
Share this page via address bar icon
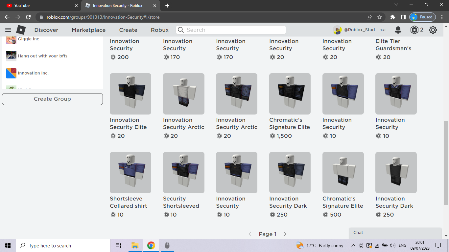coord(369,17)
